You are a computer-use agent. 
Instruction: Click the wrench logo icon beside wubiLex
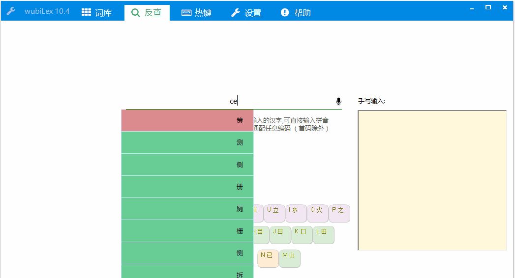(11, 11)
